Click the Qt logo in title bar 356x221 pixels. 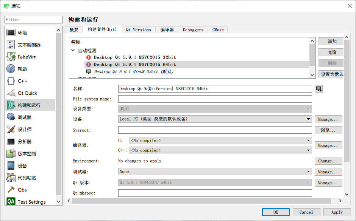pos(6,6)
